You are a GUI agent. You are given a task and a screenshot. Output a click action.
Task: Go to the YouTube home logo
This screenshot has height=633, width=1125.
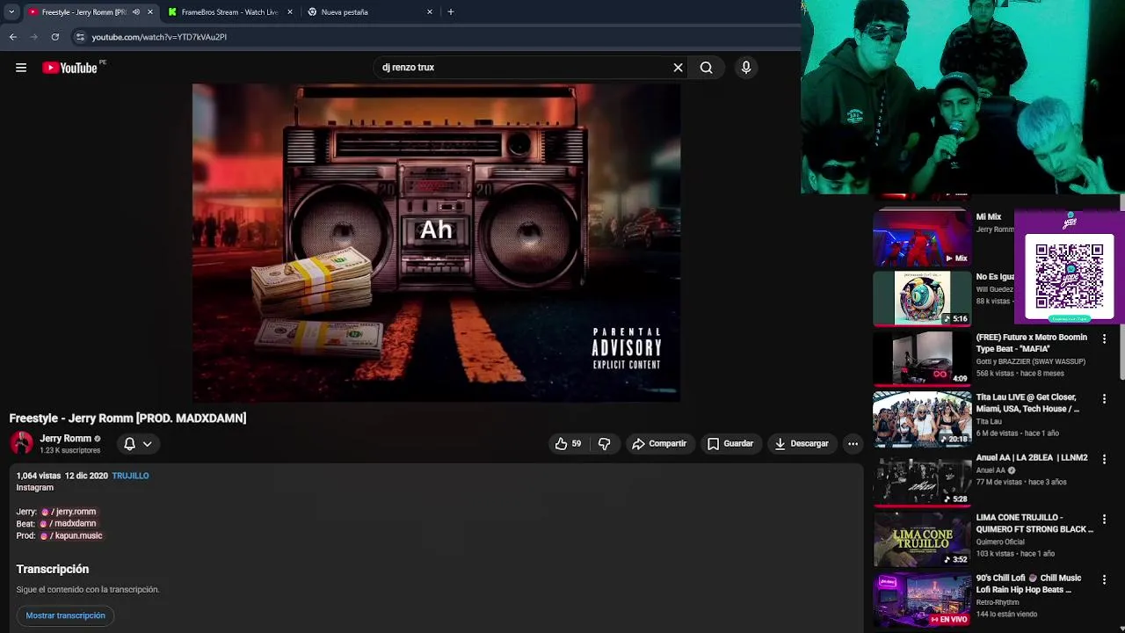click(69, 68)
